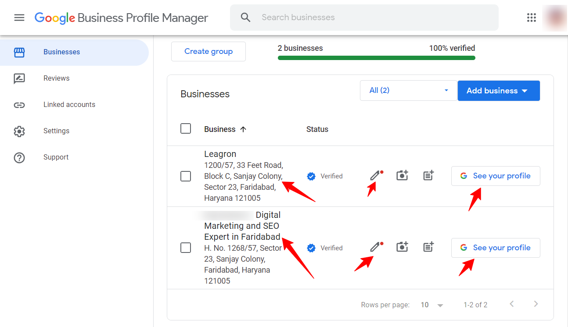568x327 pixels.
Task: Expand the Add business dropdown
Action: (499, 91)
